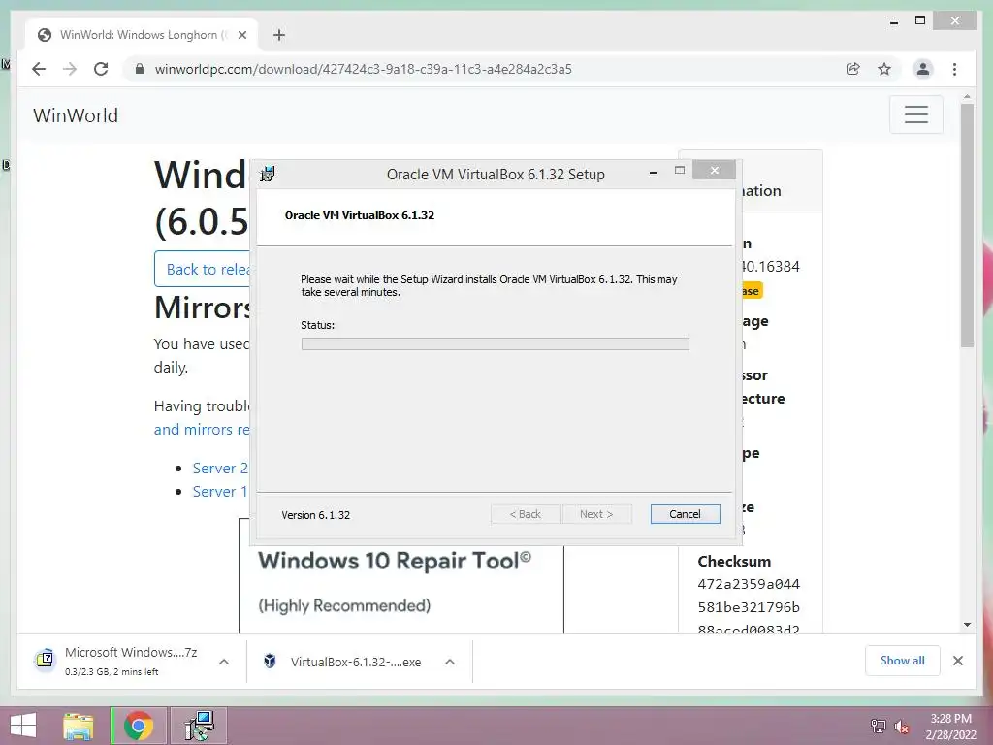Open Chrome profile avatar menu
Image resolution: width=993 pixels, height=745 pixels.
pyautogui.click(x=923, y=69)
